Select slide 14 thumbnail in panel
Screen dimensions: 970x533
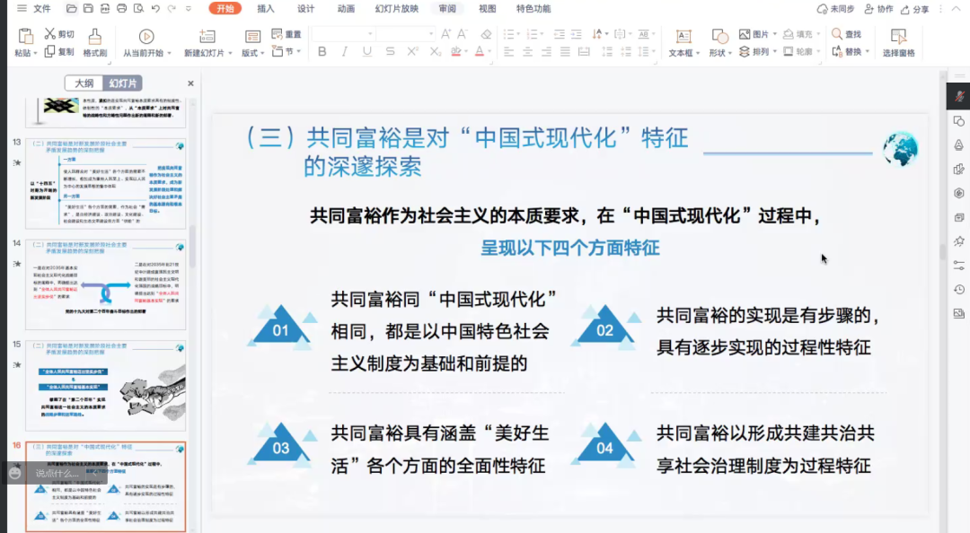[105, 284]
